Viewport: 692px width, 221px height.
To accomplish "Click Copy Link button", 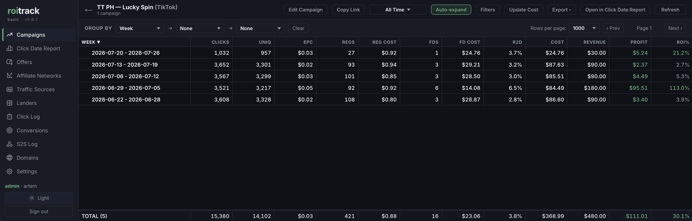I will pos(348,10).
